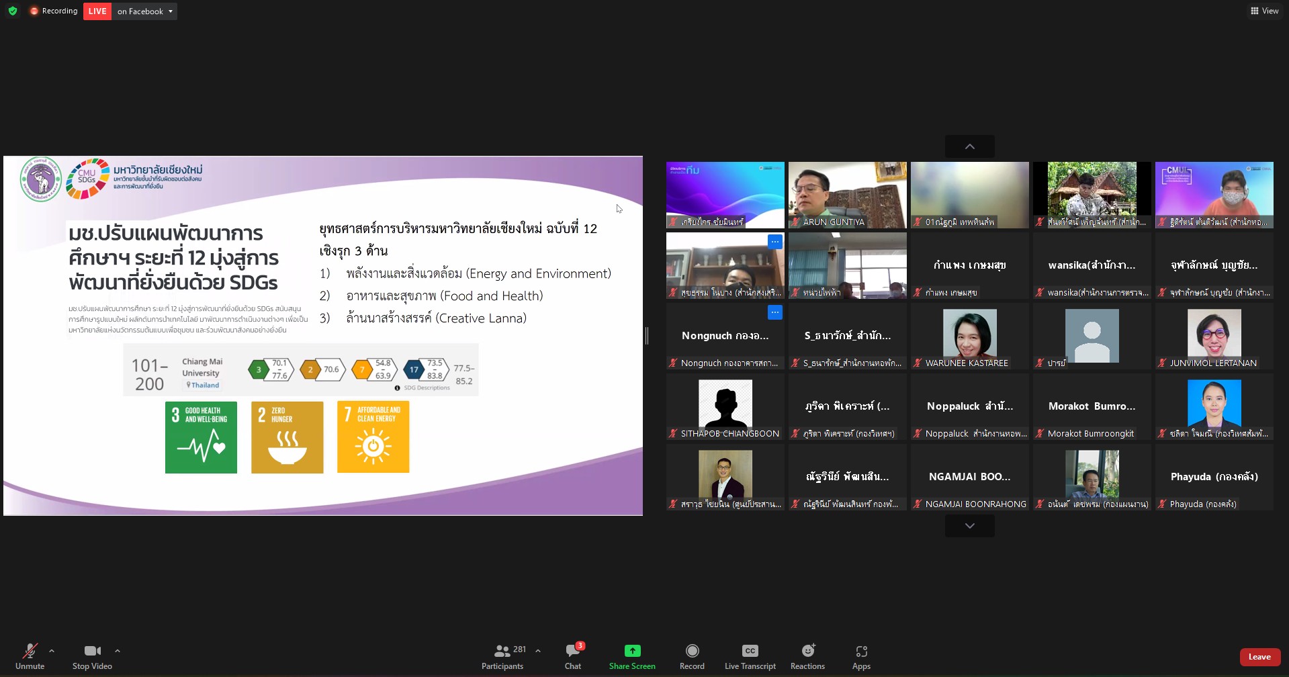Leave the meeting

[1259, 657]
